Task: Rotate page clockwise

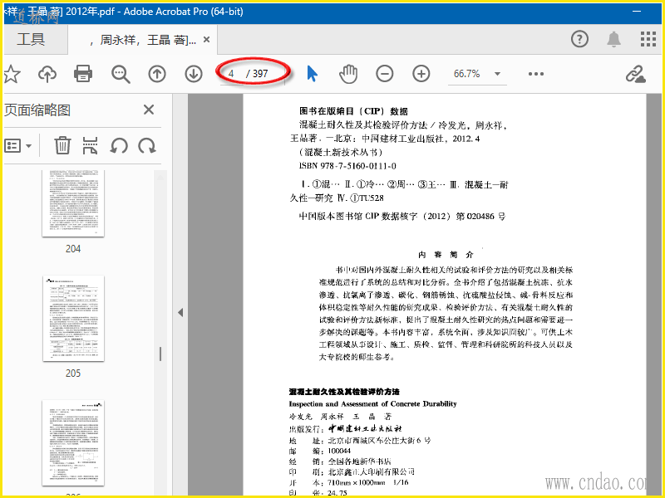Action: [147, 146]
